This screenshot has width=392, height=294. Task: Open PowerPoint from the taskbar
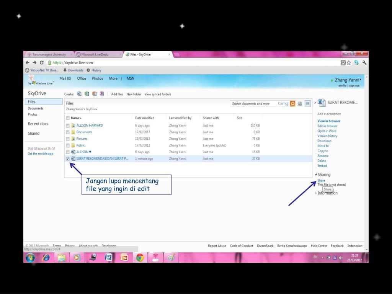pos(124,258)
